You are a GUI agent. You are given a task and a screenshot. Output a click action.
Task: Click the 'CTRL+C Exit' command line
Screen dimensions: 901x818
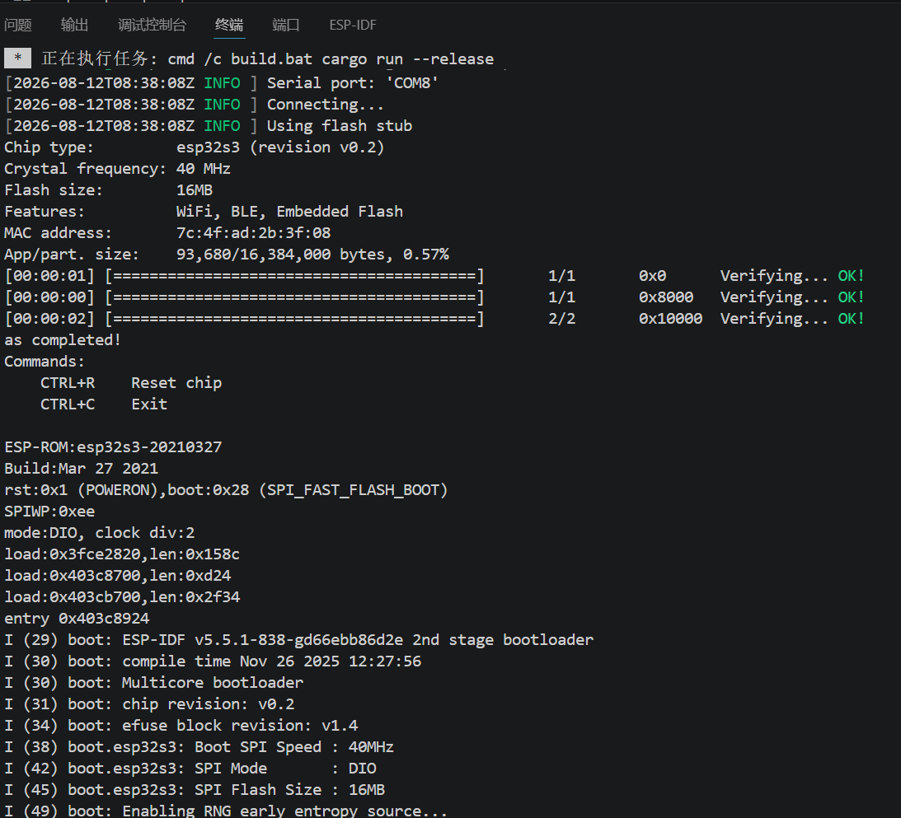point(104,404)
